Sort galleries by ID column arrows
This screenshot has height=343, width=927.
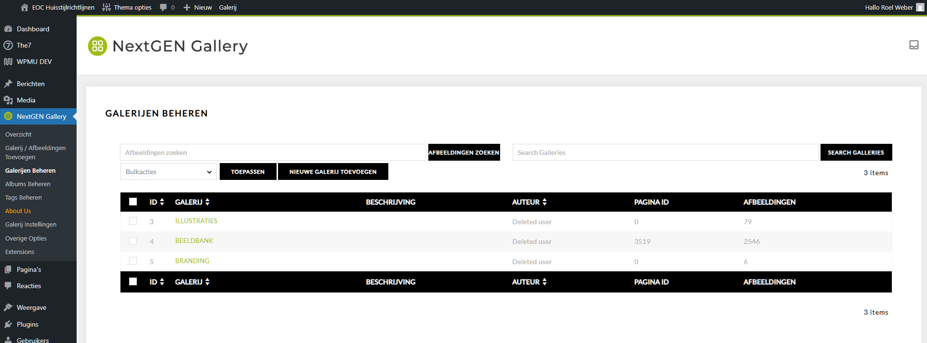coord(162,202)
